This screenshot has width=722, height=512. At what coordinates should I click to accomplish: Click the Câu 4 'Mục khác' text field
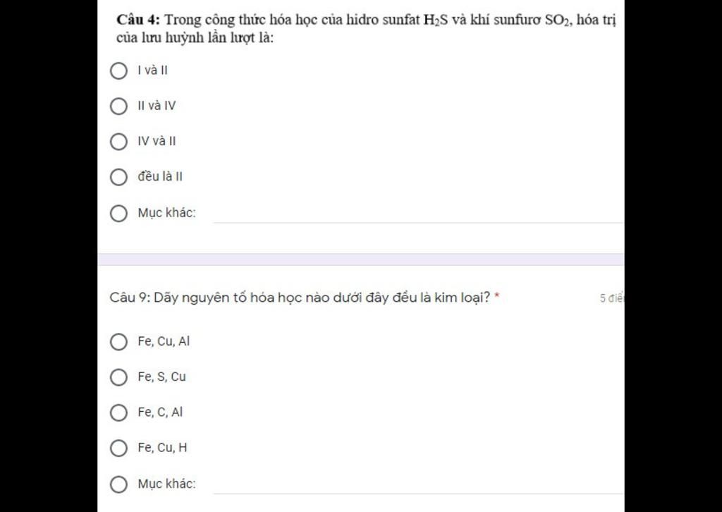pyautogui.click(x=418, y=214)
